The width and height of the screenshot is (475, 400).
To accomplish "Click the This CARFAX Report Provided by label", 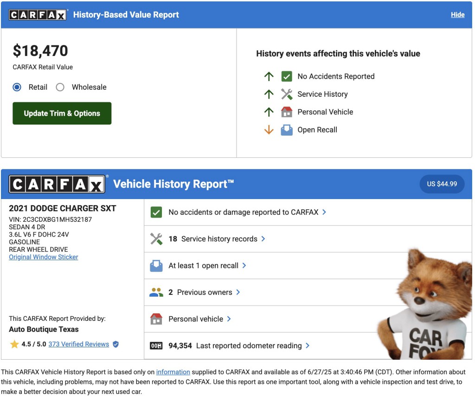I will click(57, 319).
